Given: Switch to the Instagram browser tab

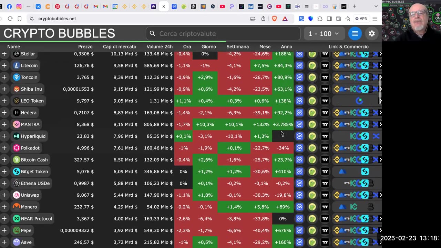Looking at the screenshot, I should pos(19,6).
